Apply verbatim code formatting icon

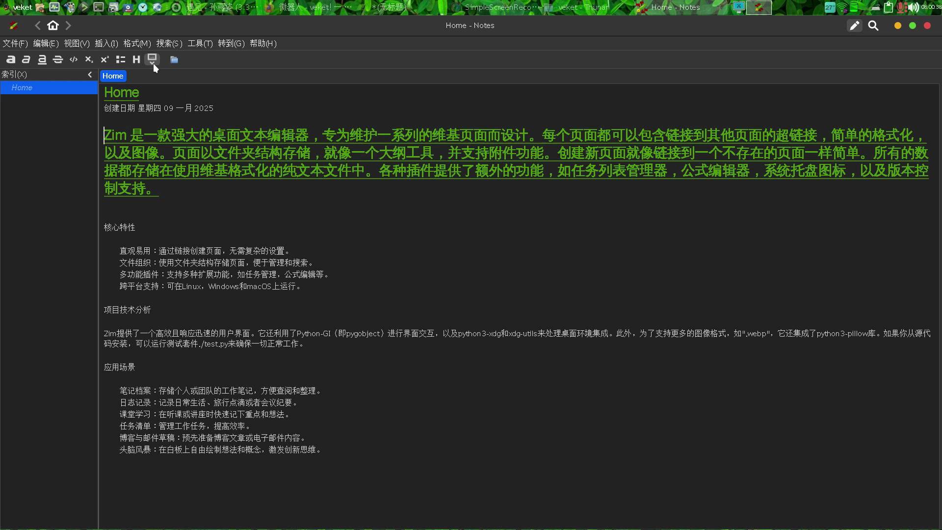[74, 59]
